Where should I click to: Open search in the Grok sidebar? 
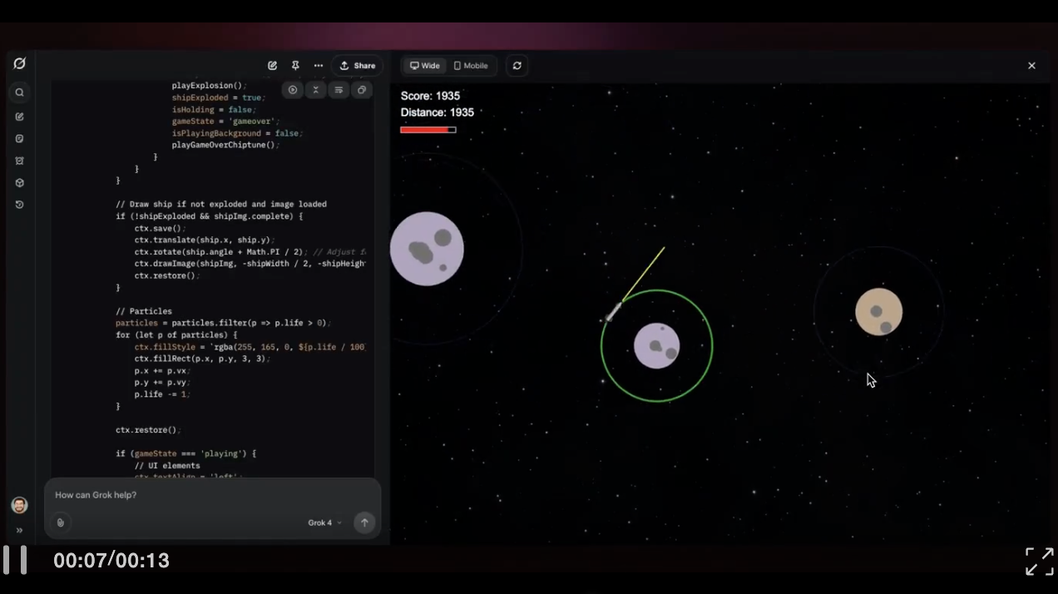point(20,92)
